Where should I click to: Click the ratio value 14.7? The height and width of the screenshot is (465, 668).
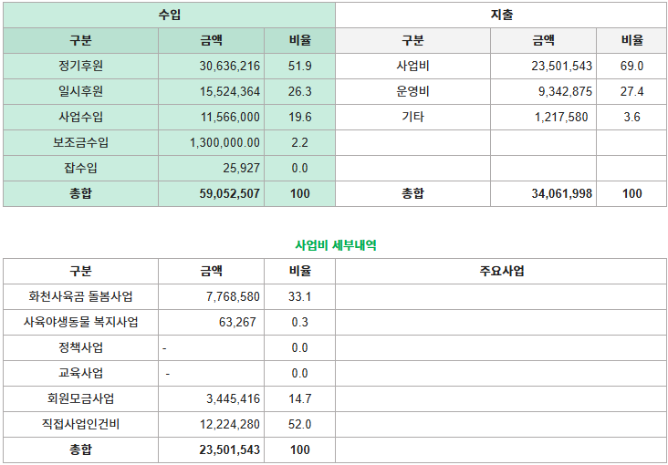pos(299,399)
